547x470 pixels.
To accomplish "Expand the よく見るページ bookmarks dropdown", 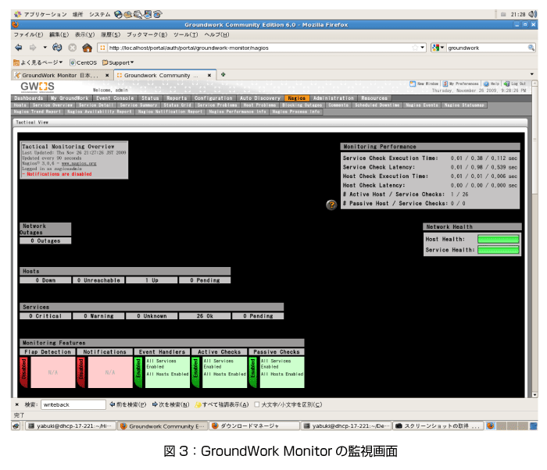I will (38, 62).
